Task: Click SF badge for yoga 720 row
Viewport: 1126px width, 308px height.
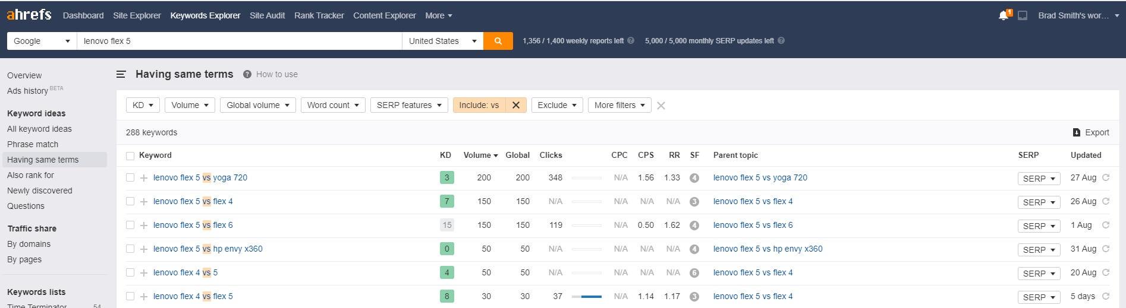Action: tap(694, 178)
